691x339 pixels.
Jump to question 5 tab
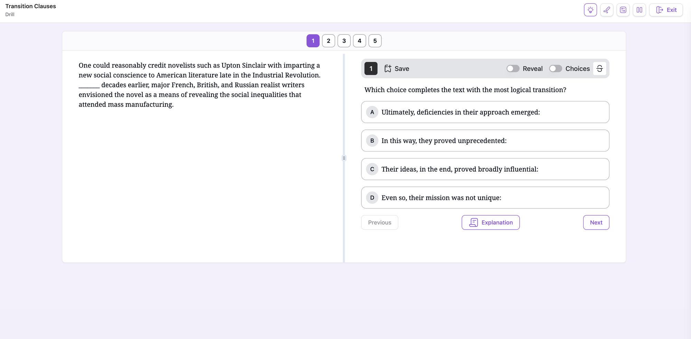(x=375, y=41)
